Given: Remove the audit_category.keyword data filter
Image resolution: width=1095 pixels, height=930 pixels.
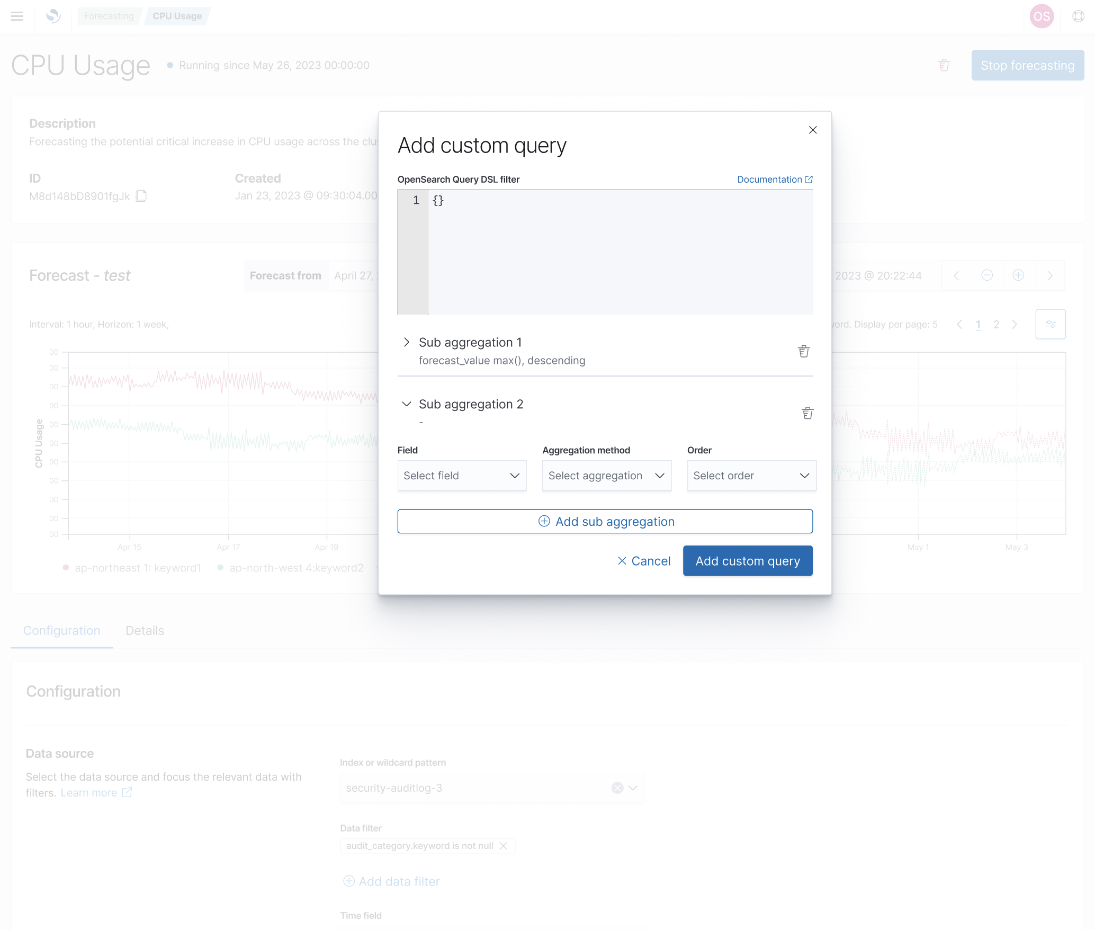Looking at the screenshot, I should click(x=503, y=845).
